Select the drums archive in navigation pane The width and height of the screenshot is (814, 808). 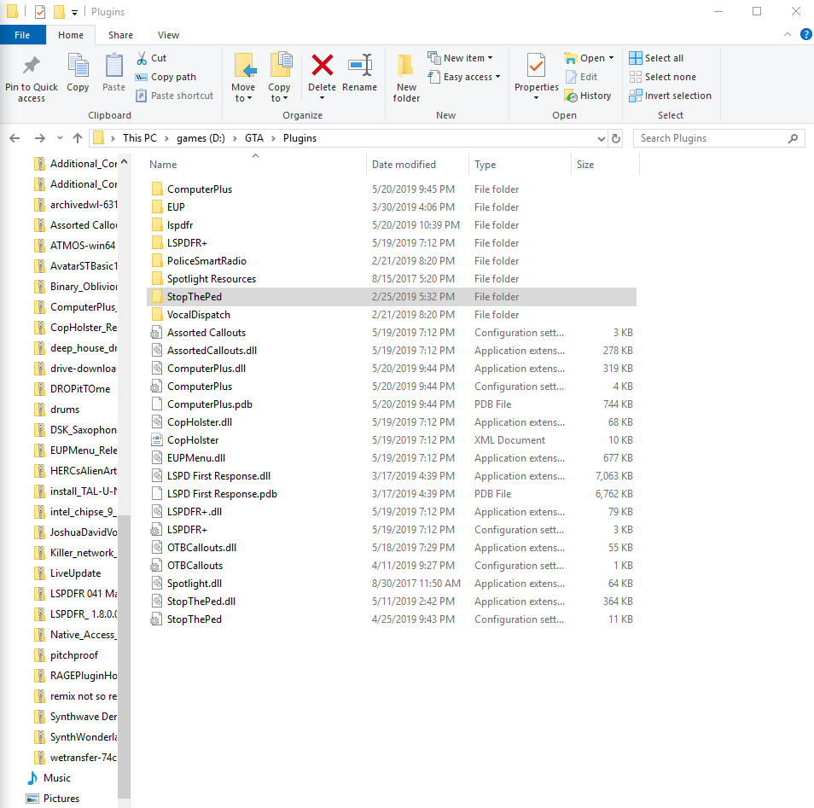pyautogui.click(x=56, y=410)
